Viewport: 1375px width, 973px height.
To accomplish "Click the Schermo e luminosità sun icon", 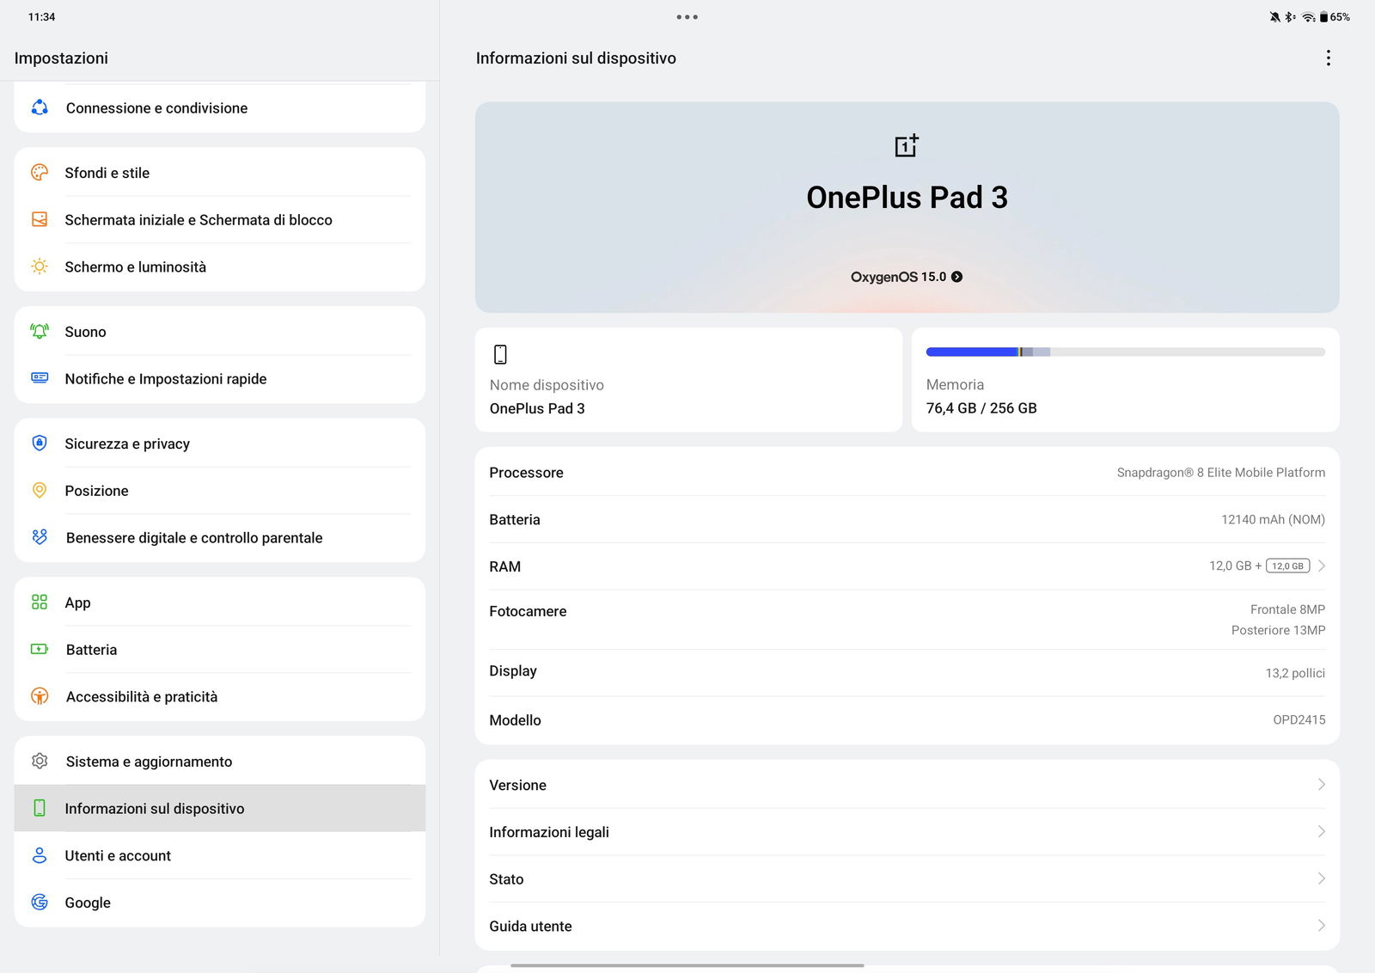I will point(40,266).
